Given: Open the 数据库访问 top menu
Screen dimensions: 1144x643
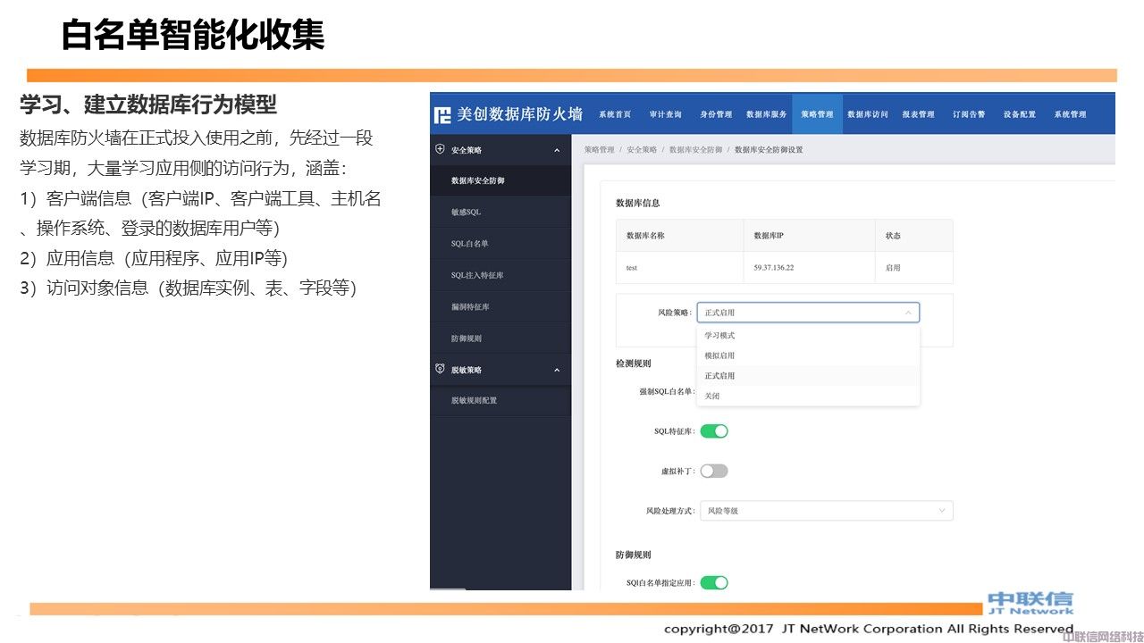Looking at the screenshot, I should (x=868, y=114).
